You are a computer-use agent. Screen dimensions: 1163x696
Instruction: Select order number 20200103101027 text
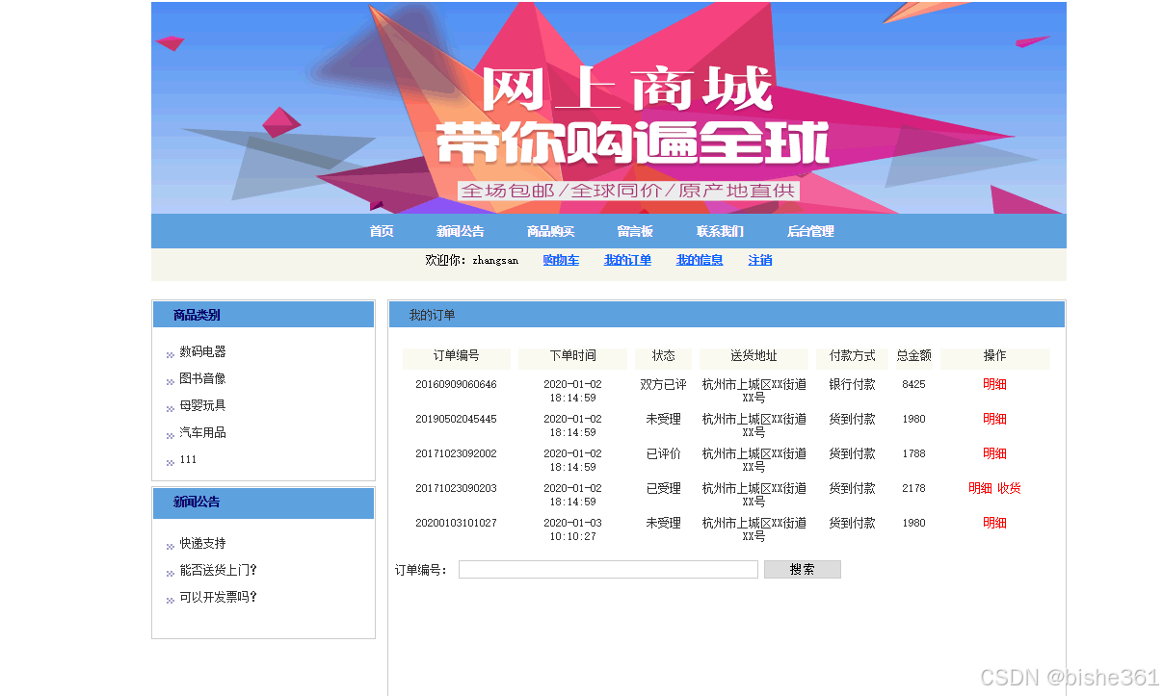(x=456, y=523)
